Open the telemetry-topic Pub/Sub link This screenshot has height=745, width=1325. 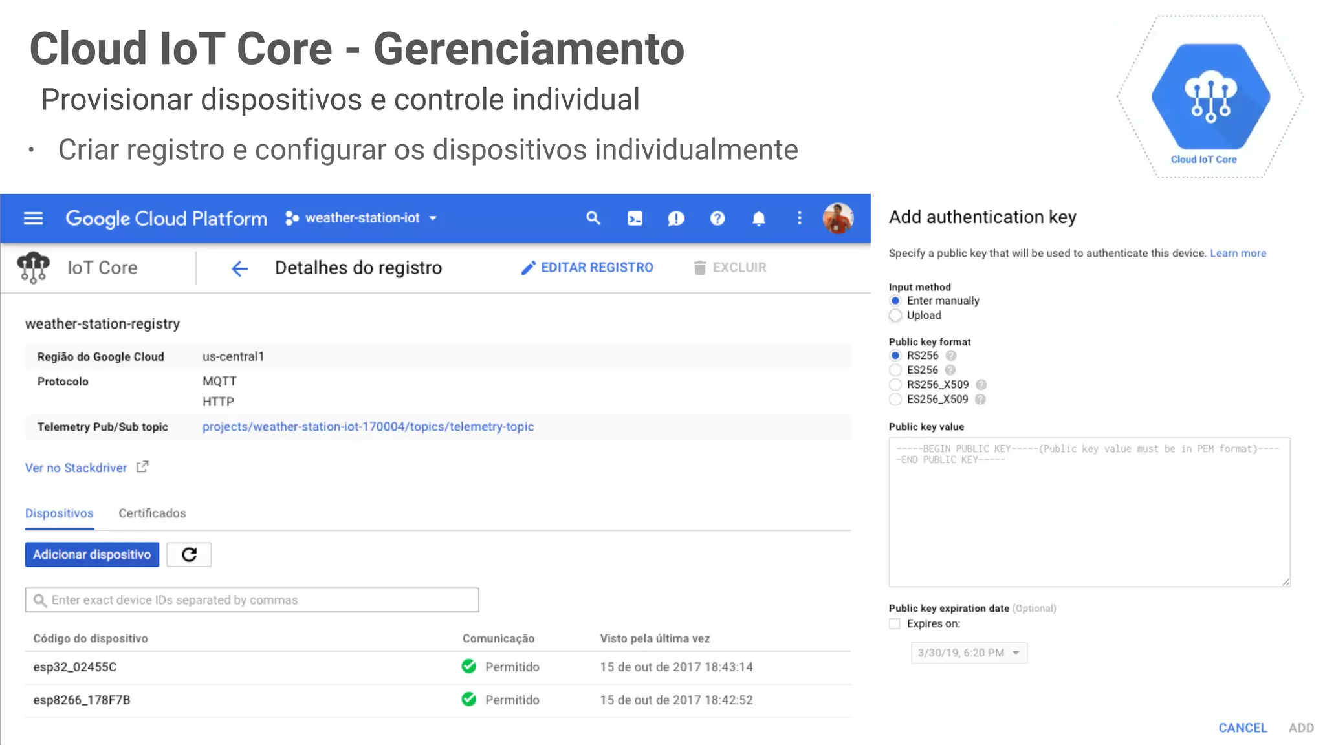368,427
